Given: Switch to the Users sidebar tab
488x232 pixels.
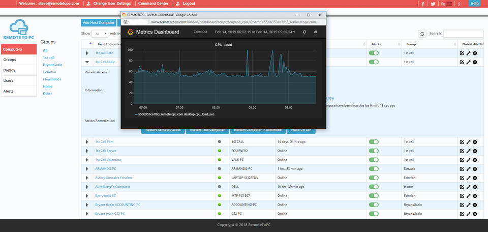Looking at the screenshot, I should click(x=9, y=80).
